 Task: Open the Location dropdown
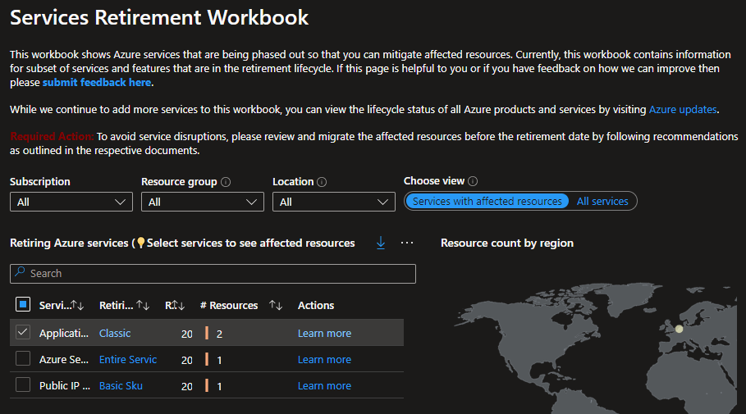pos(334,202)
